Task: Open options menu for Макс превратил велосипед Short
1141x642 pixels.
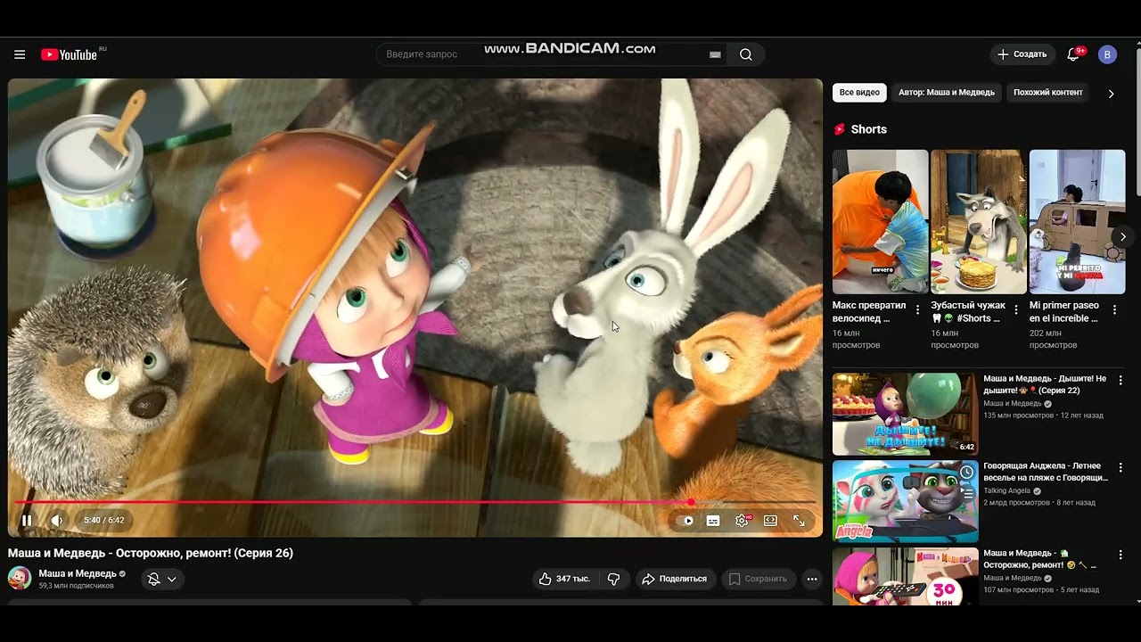Action: (x=917, y=310)
